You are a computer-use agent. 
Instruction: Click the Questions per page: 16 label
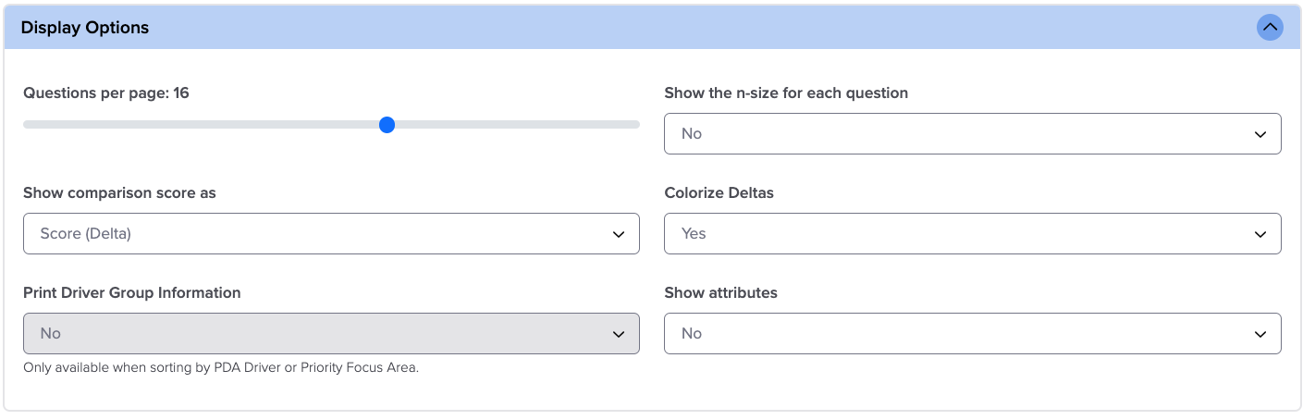(106, 93)
